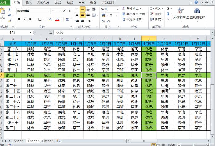Decrease indent
Image resolution: width=215 pixels, height=146 pixels.
(x=77, y=21)
